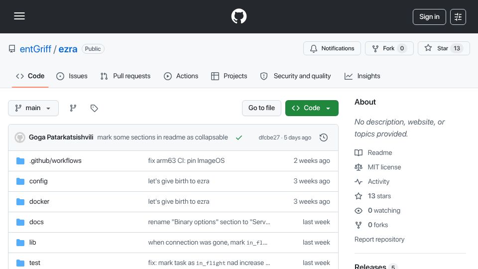Screen dimensions: 478x269
Task: Open the config folder
Action: [38, 181]
